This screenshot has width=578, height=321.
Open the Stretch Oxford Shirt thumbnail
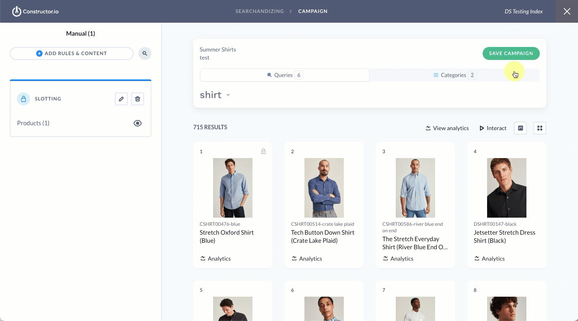pos(233,188)
